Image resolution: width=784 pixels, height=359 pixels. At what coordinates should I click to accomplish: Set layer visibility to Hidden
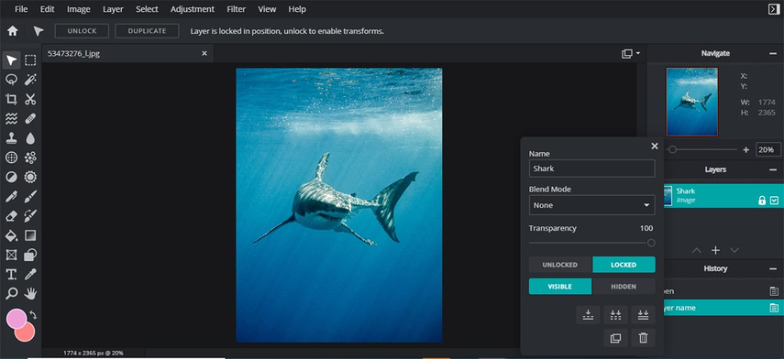(624, 287)
